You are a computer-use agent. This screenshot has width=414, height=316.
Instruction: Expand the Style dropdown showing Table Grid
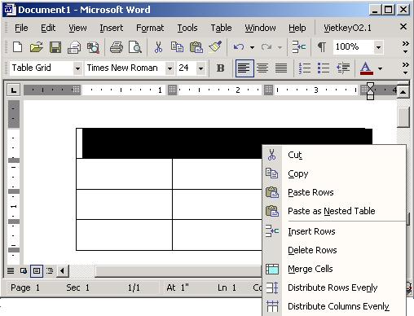(77, 68)
